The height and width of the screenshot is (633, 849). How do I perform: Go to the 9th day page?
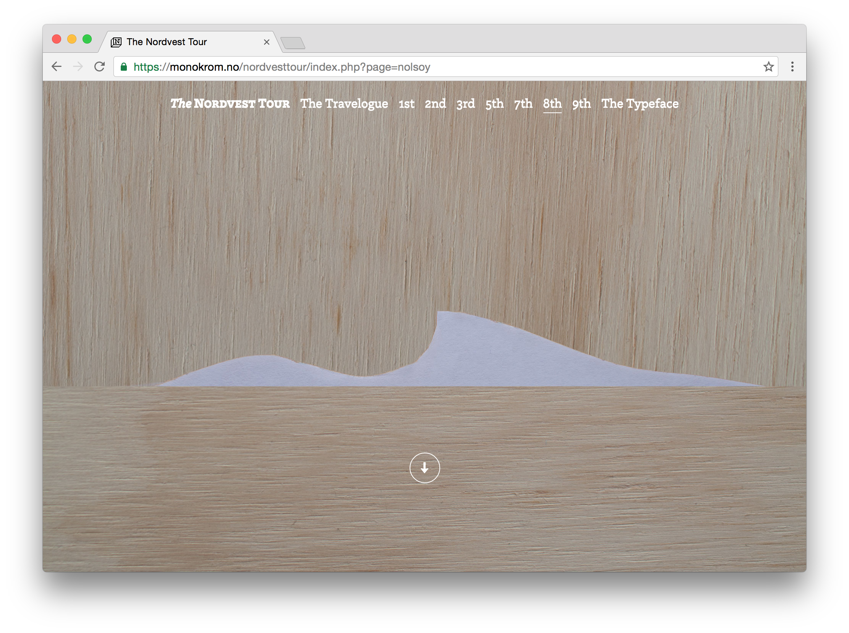coord(581,104)
